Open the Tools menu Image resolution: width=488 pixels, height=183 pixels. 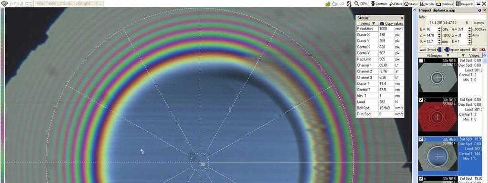pyautogui.click(x=65, y=3)
